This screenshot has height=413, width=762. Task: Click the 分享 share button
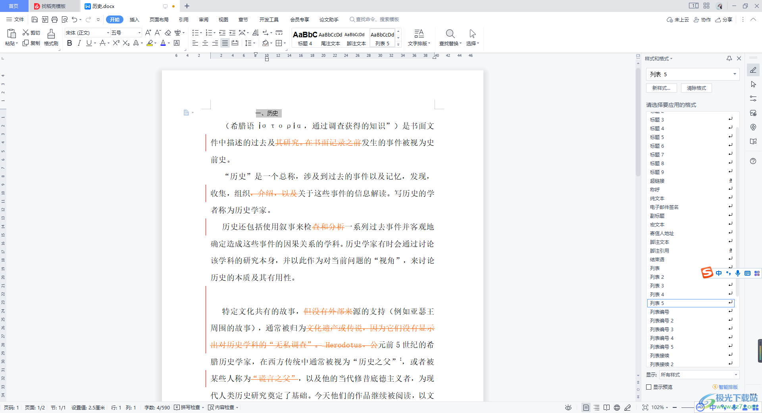(x=724, y=19)
